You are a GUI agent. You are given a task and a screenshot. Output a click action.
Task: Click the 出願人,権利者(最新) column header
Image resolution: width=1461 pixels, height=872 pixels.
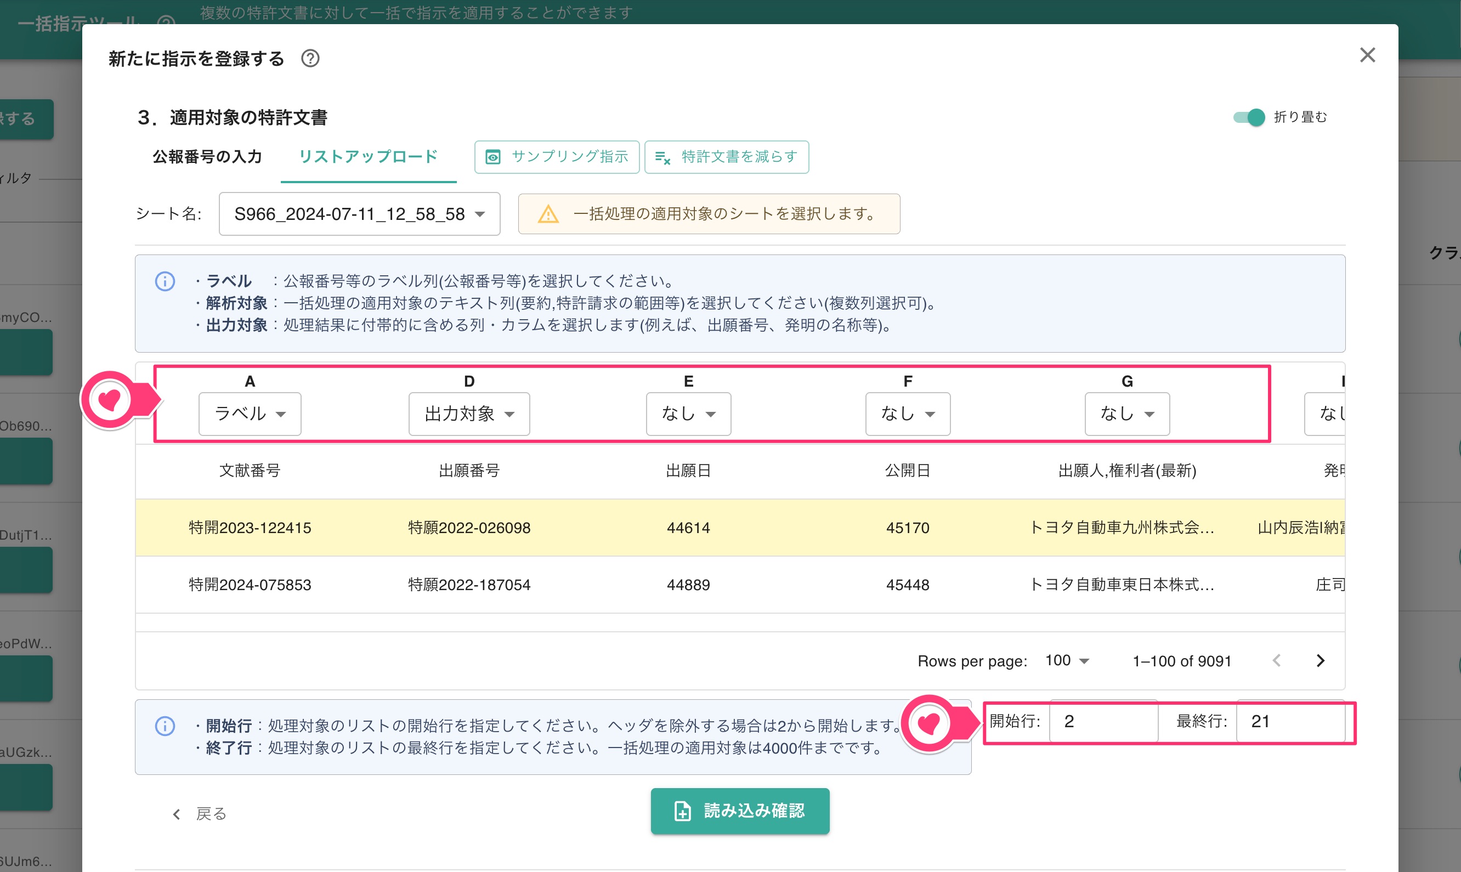click(1127, 471)
